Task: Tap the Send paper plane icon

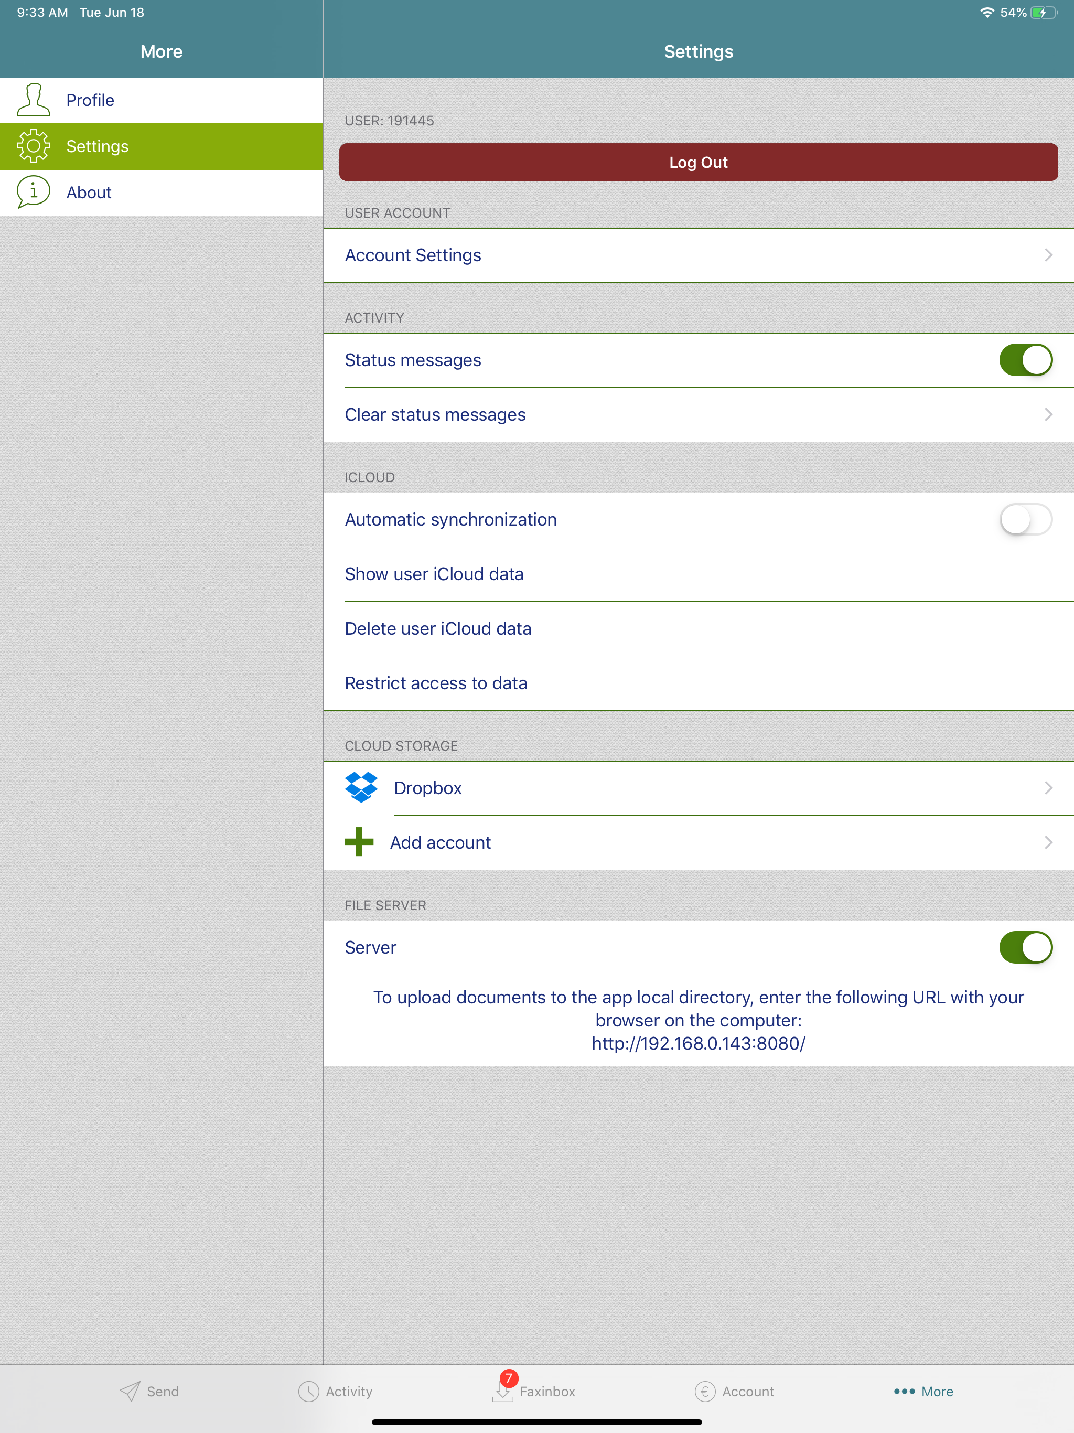Action: pyautogui.click(x=130, y=1391)
